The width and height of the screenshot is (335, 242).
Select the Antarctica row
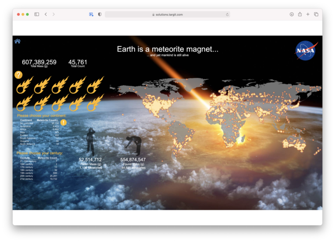coord(39,126)
